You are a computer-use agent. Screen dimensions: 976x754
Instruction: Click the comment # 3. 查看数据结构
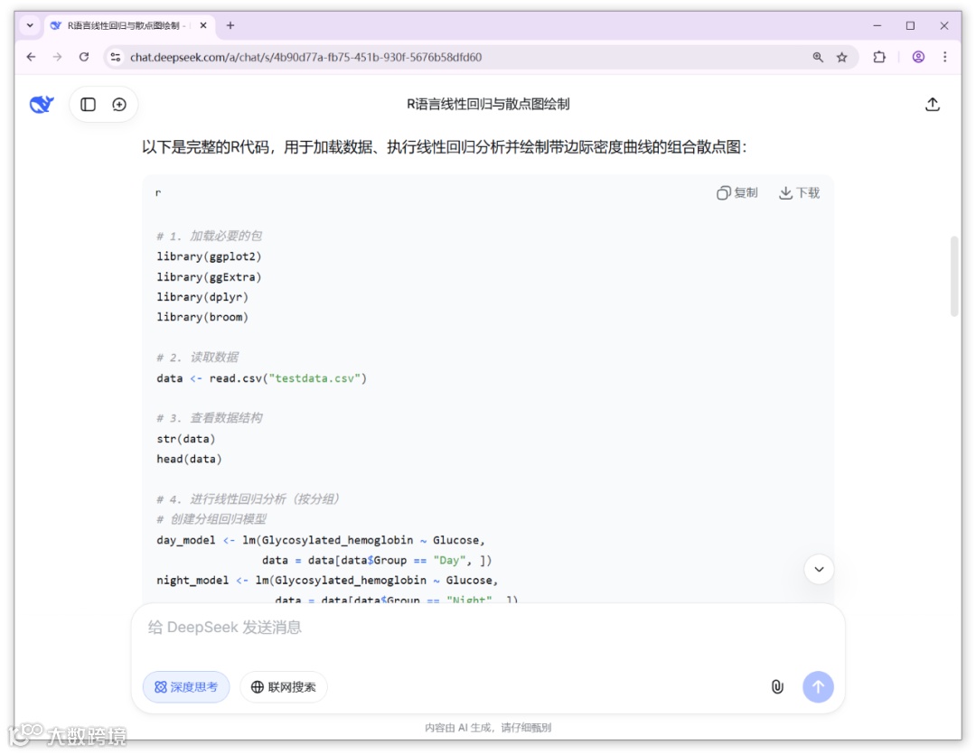click(209, 417)
